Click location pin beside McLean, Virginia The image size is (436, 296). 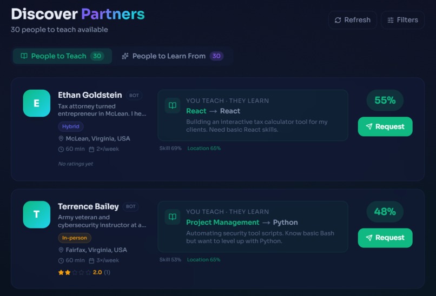pos(61,139)
